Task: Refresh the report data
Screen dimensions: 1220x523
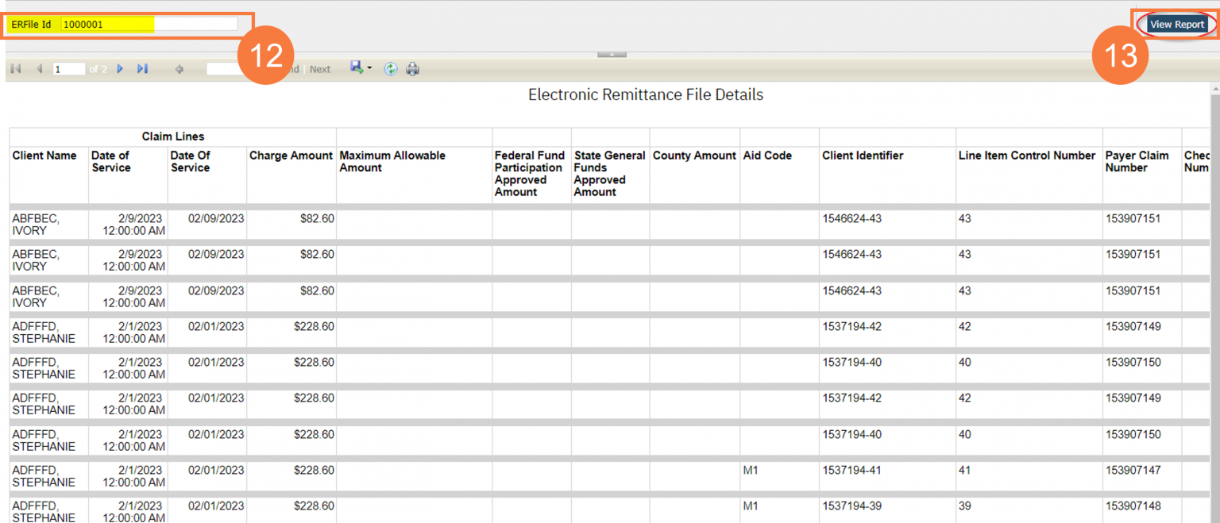Action: coord(390,68)
